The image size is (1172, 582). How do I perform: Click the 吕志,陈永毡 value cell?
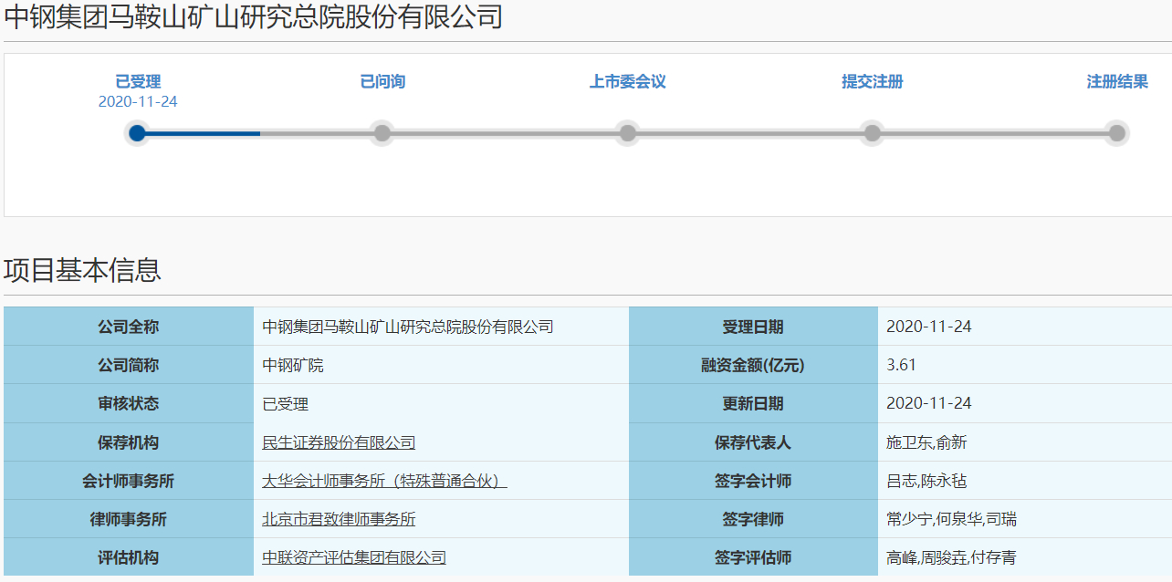pyautogui.click(x=1025, y=481)
